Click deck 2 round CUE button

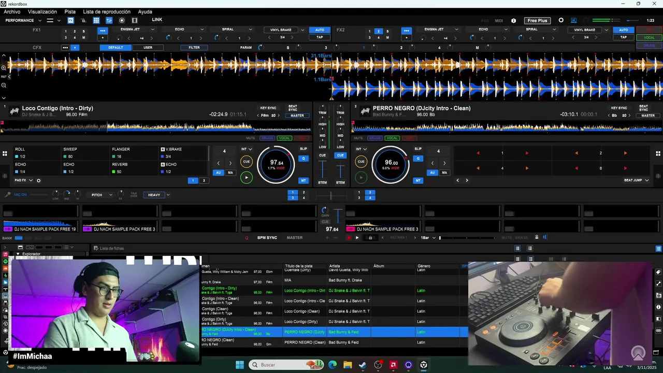click(361, 162)
